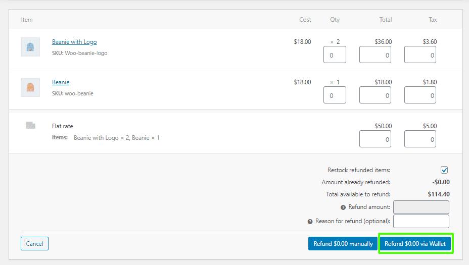Click the Beanie with Logo refund tax field
The height and width of the screenshot is (265, 469).
(x=420, y=55)
